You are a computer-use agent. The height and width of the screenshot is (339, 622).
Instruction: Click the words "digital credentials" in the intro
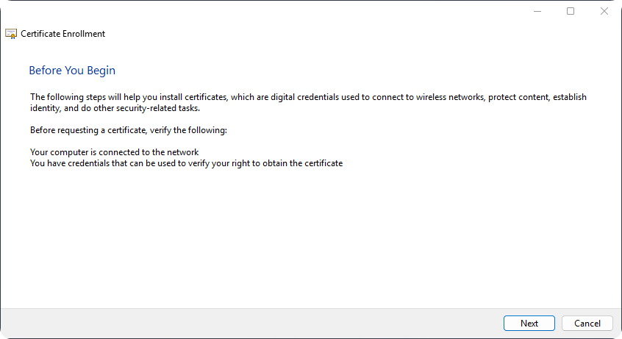[290, 97]
